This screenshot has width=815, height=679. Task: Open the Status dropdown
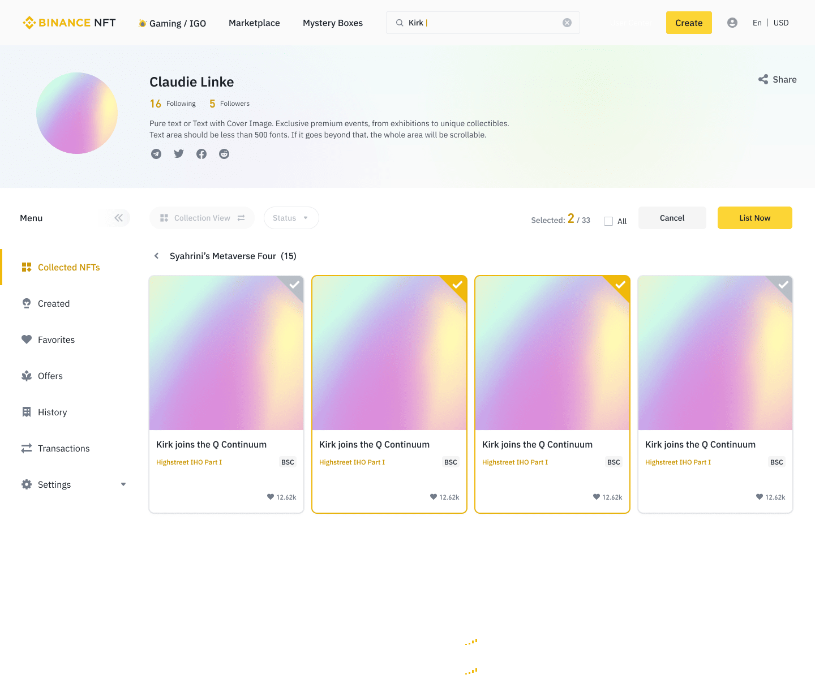click(291, 218)
